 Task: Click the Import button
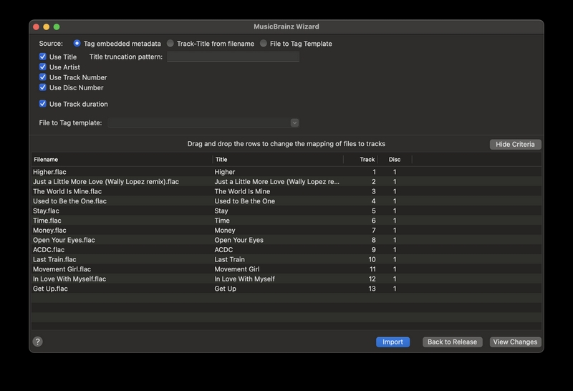[393, 342]
